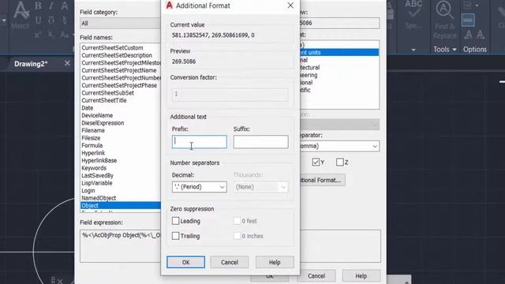Toggle the disabled 0 inches checkbox
Image resolution: width=505 pixels, height=284 pixels.
click(x=237, y=236)
